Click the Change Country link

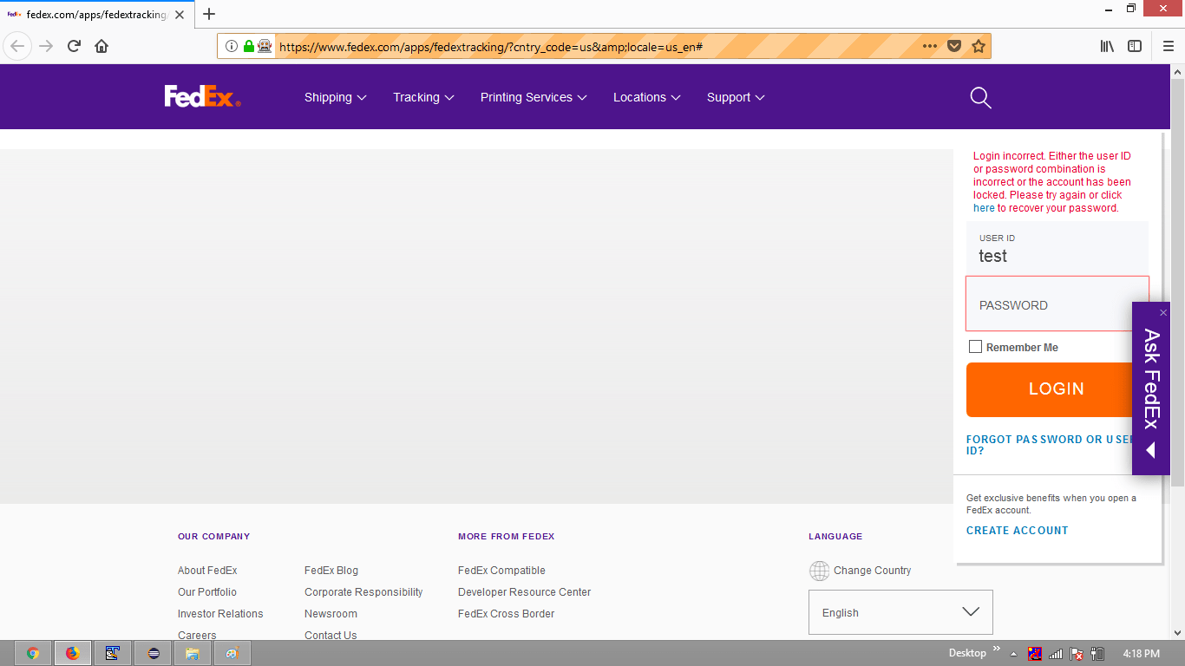click(x=872, y=571)
